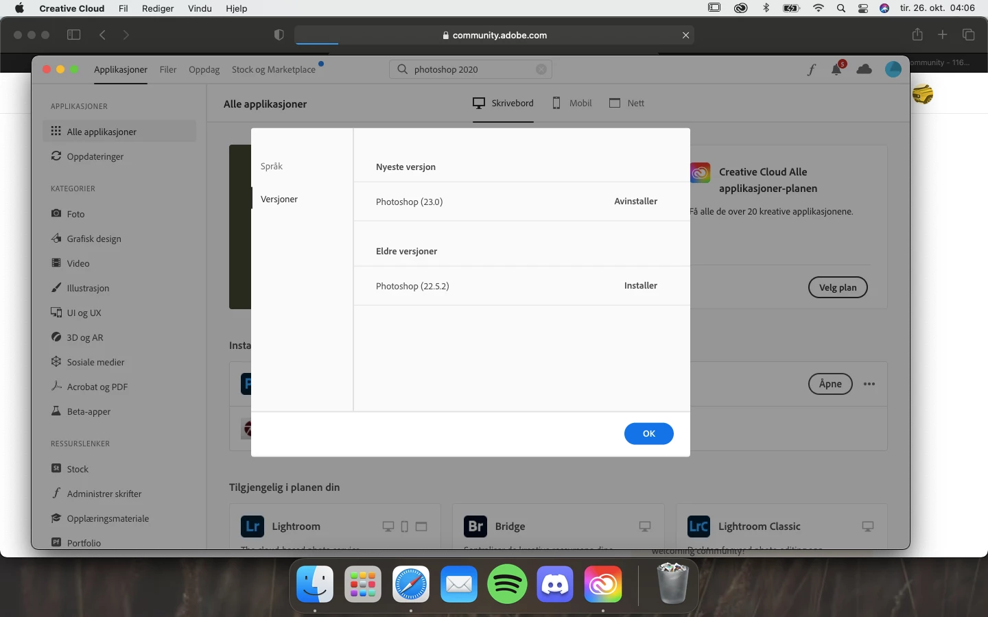This screenshot has width=988, height=617.
Task: Select Språk in the dialog sidebar
Action: (272, 166)
